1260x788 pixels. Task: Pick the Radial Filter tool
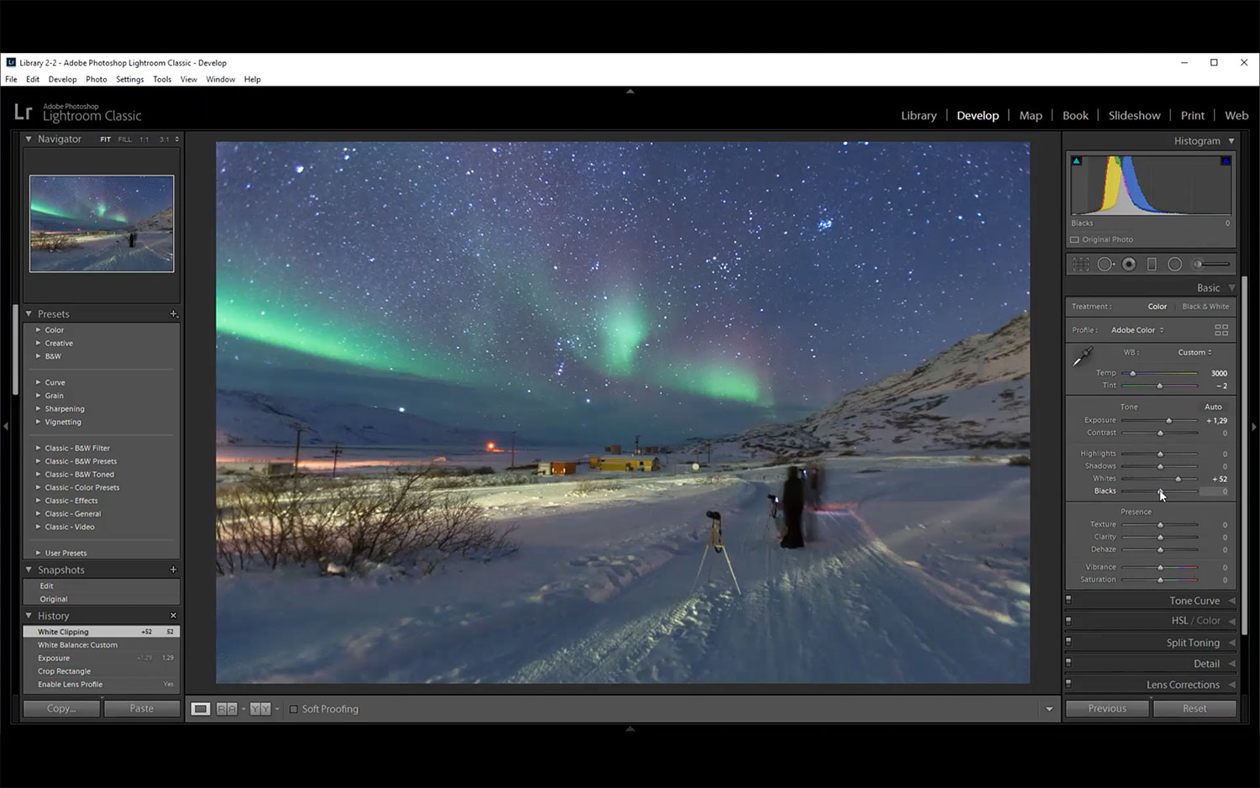[x=1174, y=264]
